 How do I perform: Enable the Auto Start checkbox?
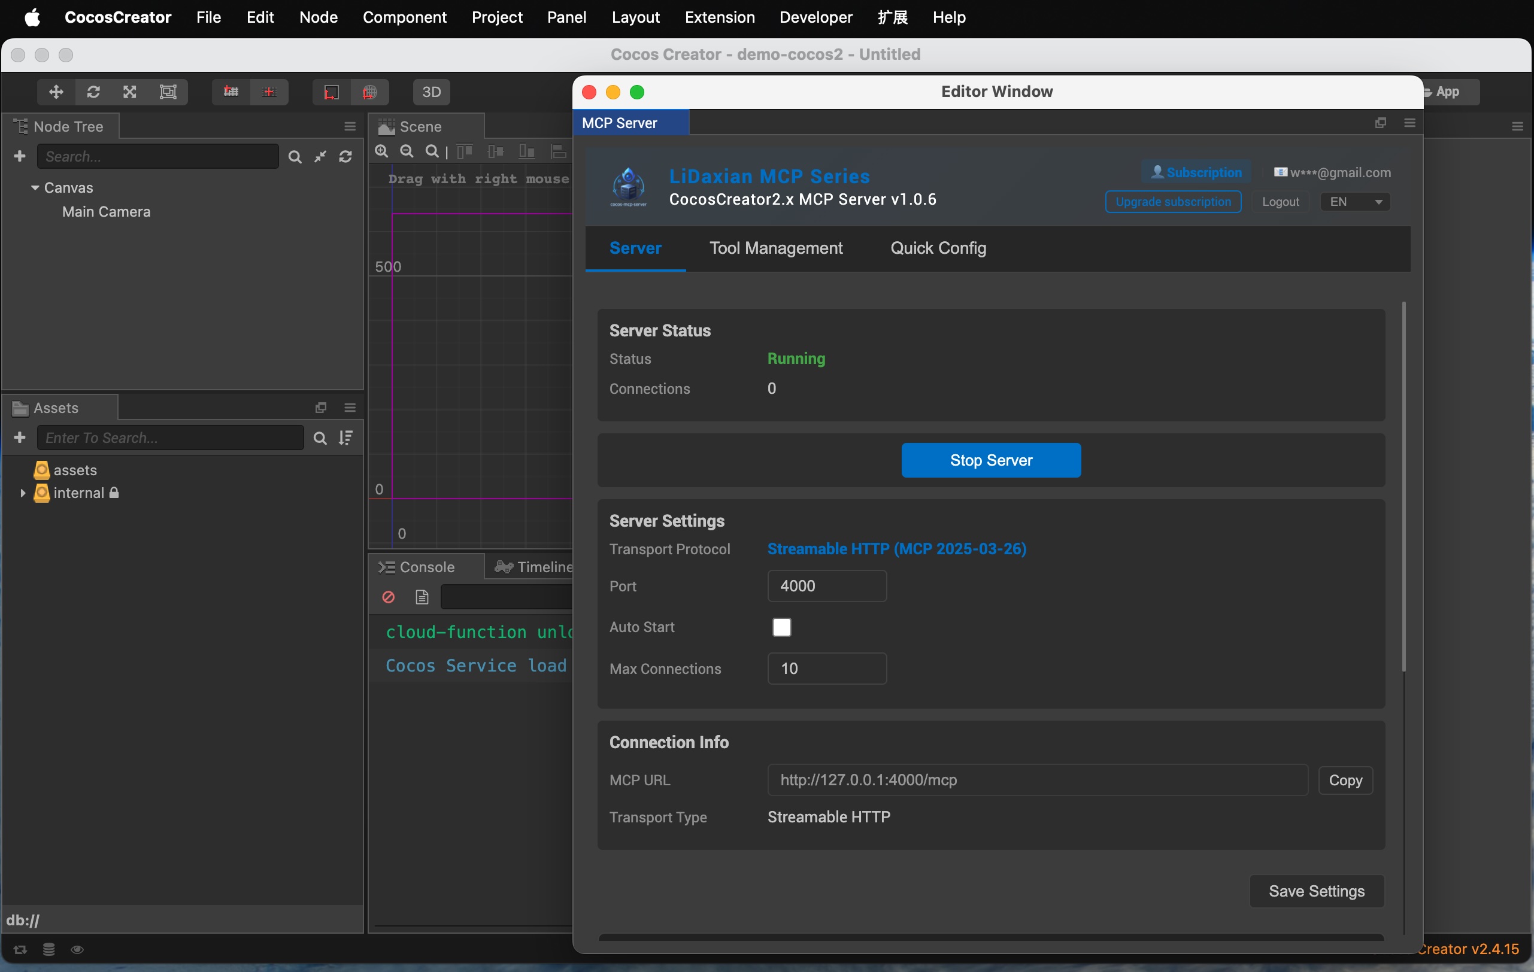point(781,627)
